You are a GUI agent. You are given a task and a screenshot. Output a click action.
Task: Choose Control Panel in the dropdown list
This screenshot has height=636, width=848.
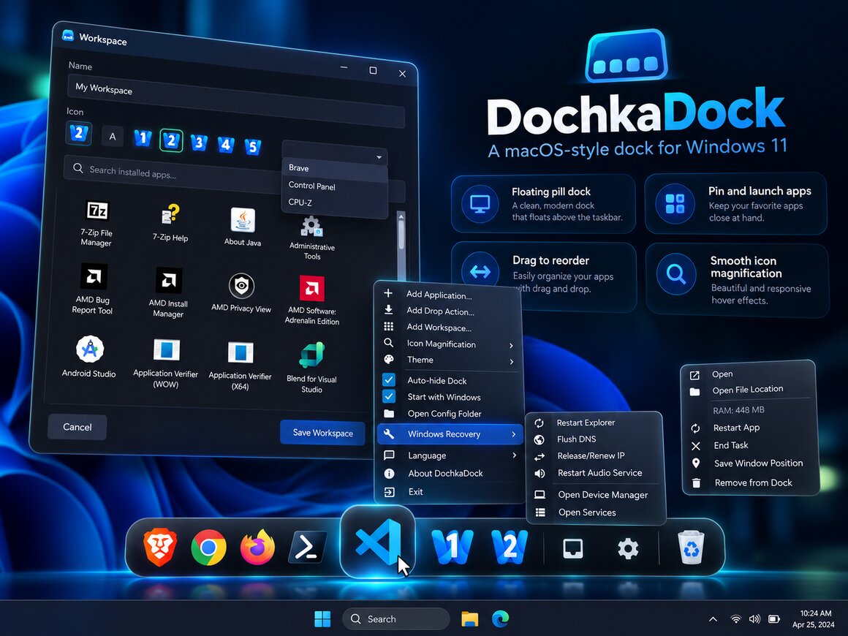pos(335,186)
